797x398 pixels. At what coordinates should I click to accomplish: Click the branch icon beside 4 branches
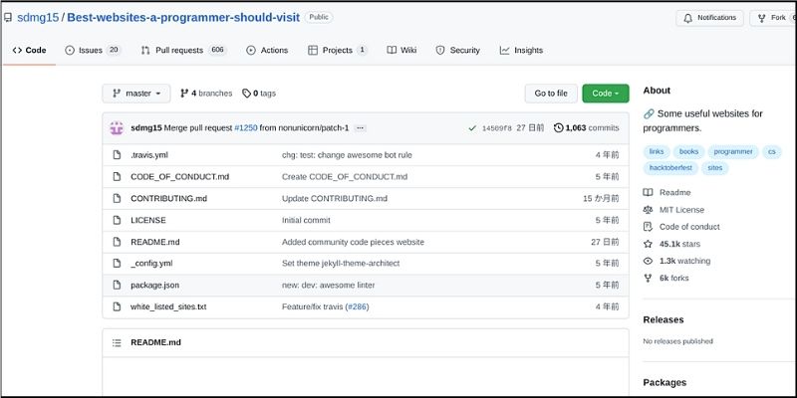point(184,94)
